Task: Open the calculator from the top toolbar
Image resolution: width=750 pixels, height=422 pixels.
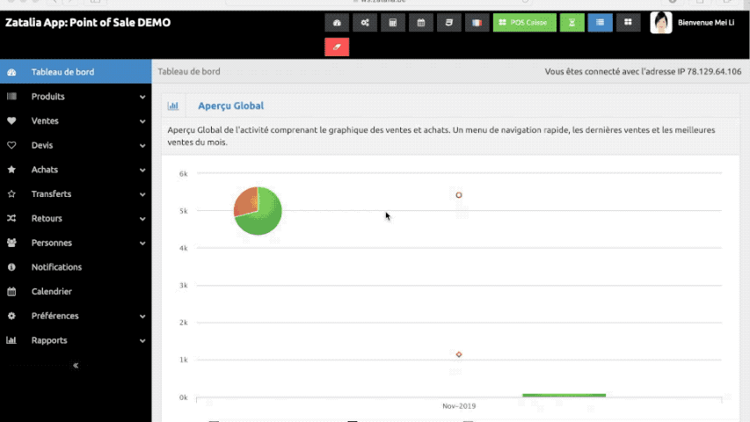Action: tap(393, 23)
